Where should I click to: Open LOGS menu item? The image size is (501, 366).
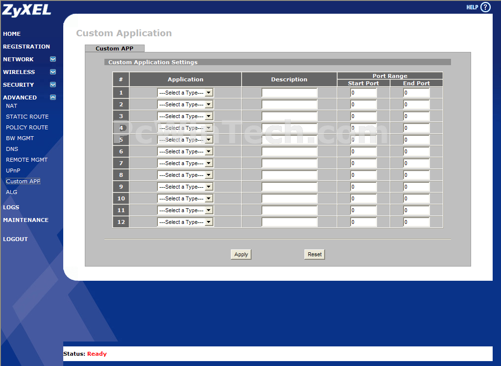11,207
